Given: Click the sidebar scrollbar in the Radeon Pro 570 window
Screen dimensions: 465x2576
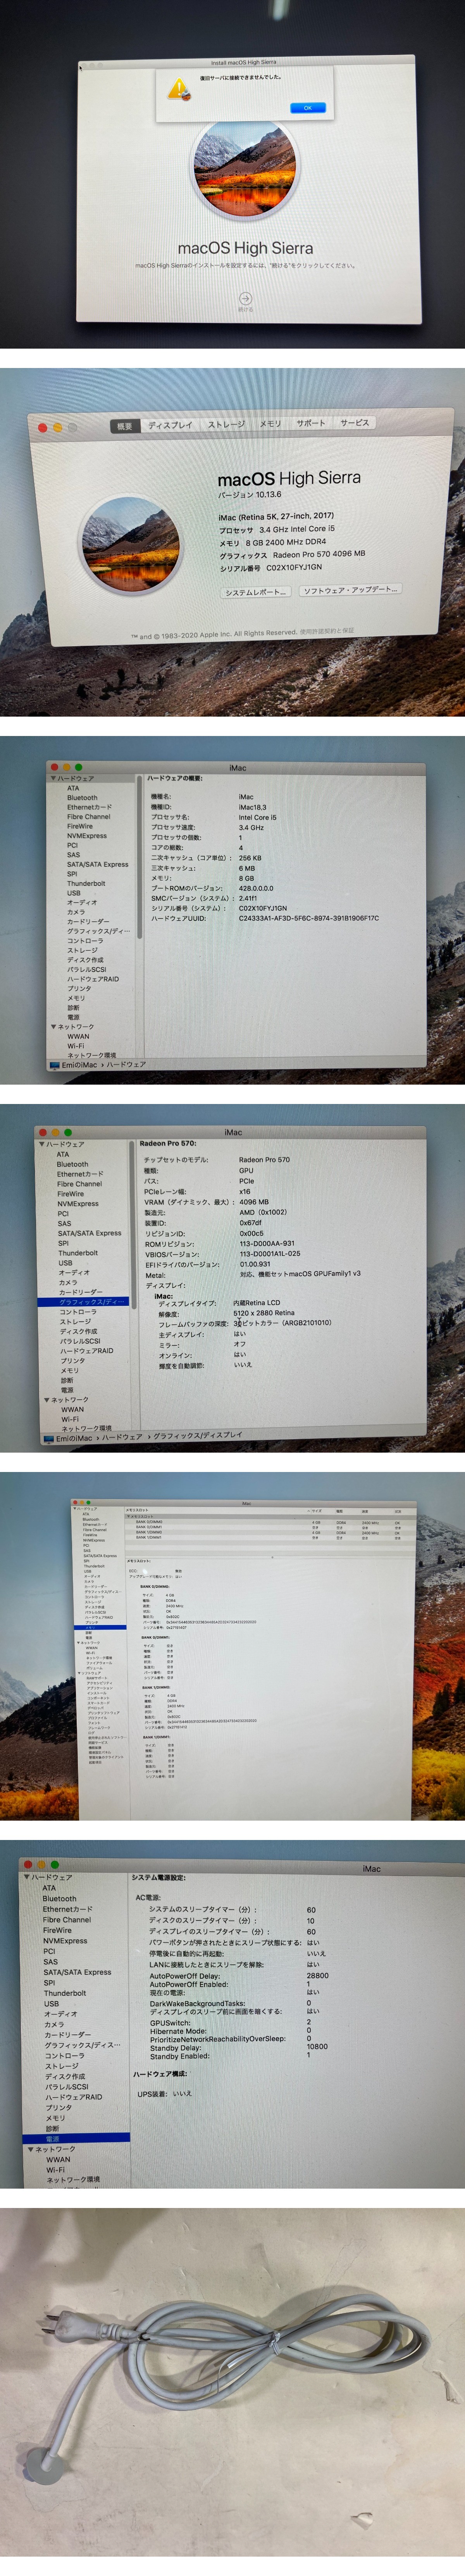Looking at the screenshot, I should click(132, 1225).
